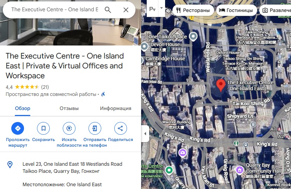Click the Executive Centre map label text

tap(250, 85)
